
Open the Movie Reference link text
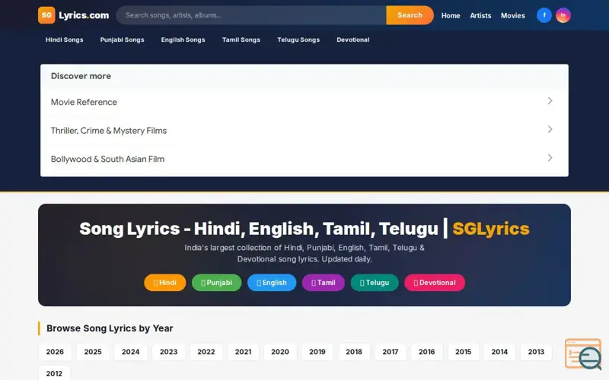tap(84, 102)
